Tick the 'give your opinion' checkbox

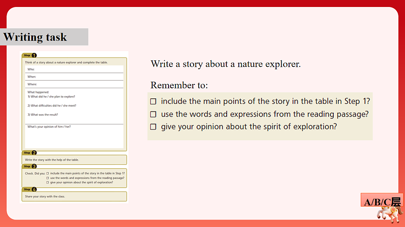coord(153,127)
